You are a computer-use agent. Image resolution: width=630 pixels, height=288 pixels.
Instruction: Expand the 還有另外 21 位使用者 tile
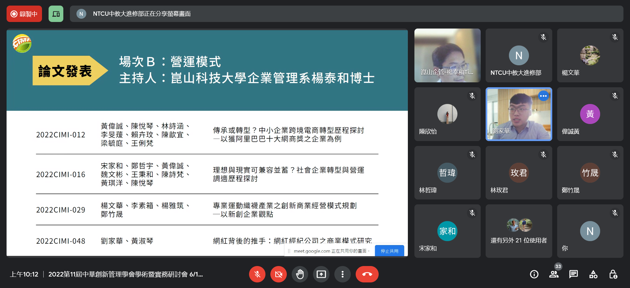[x=519, y=231]
